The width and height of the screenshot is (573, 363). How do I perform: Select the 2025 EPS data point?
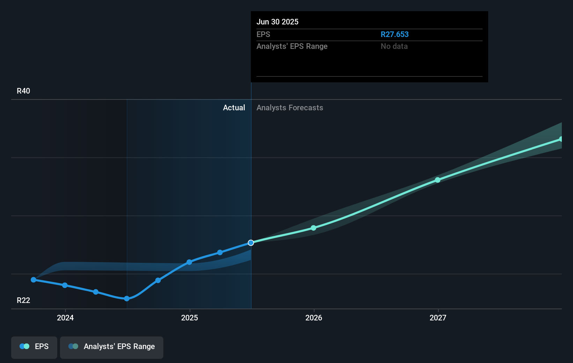tap(189, 262)
